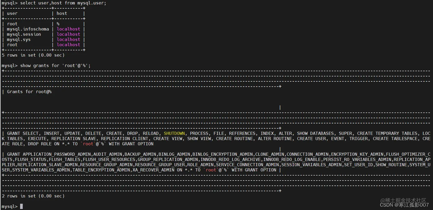Screen dimensions: 433x210
Task: Click 'localhost' in the mysql.session row
Action: point(68,34)
